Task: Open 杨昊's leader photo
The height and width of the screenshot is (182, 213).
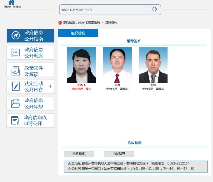Action: [117, 65]
